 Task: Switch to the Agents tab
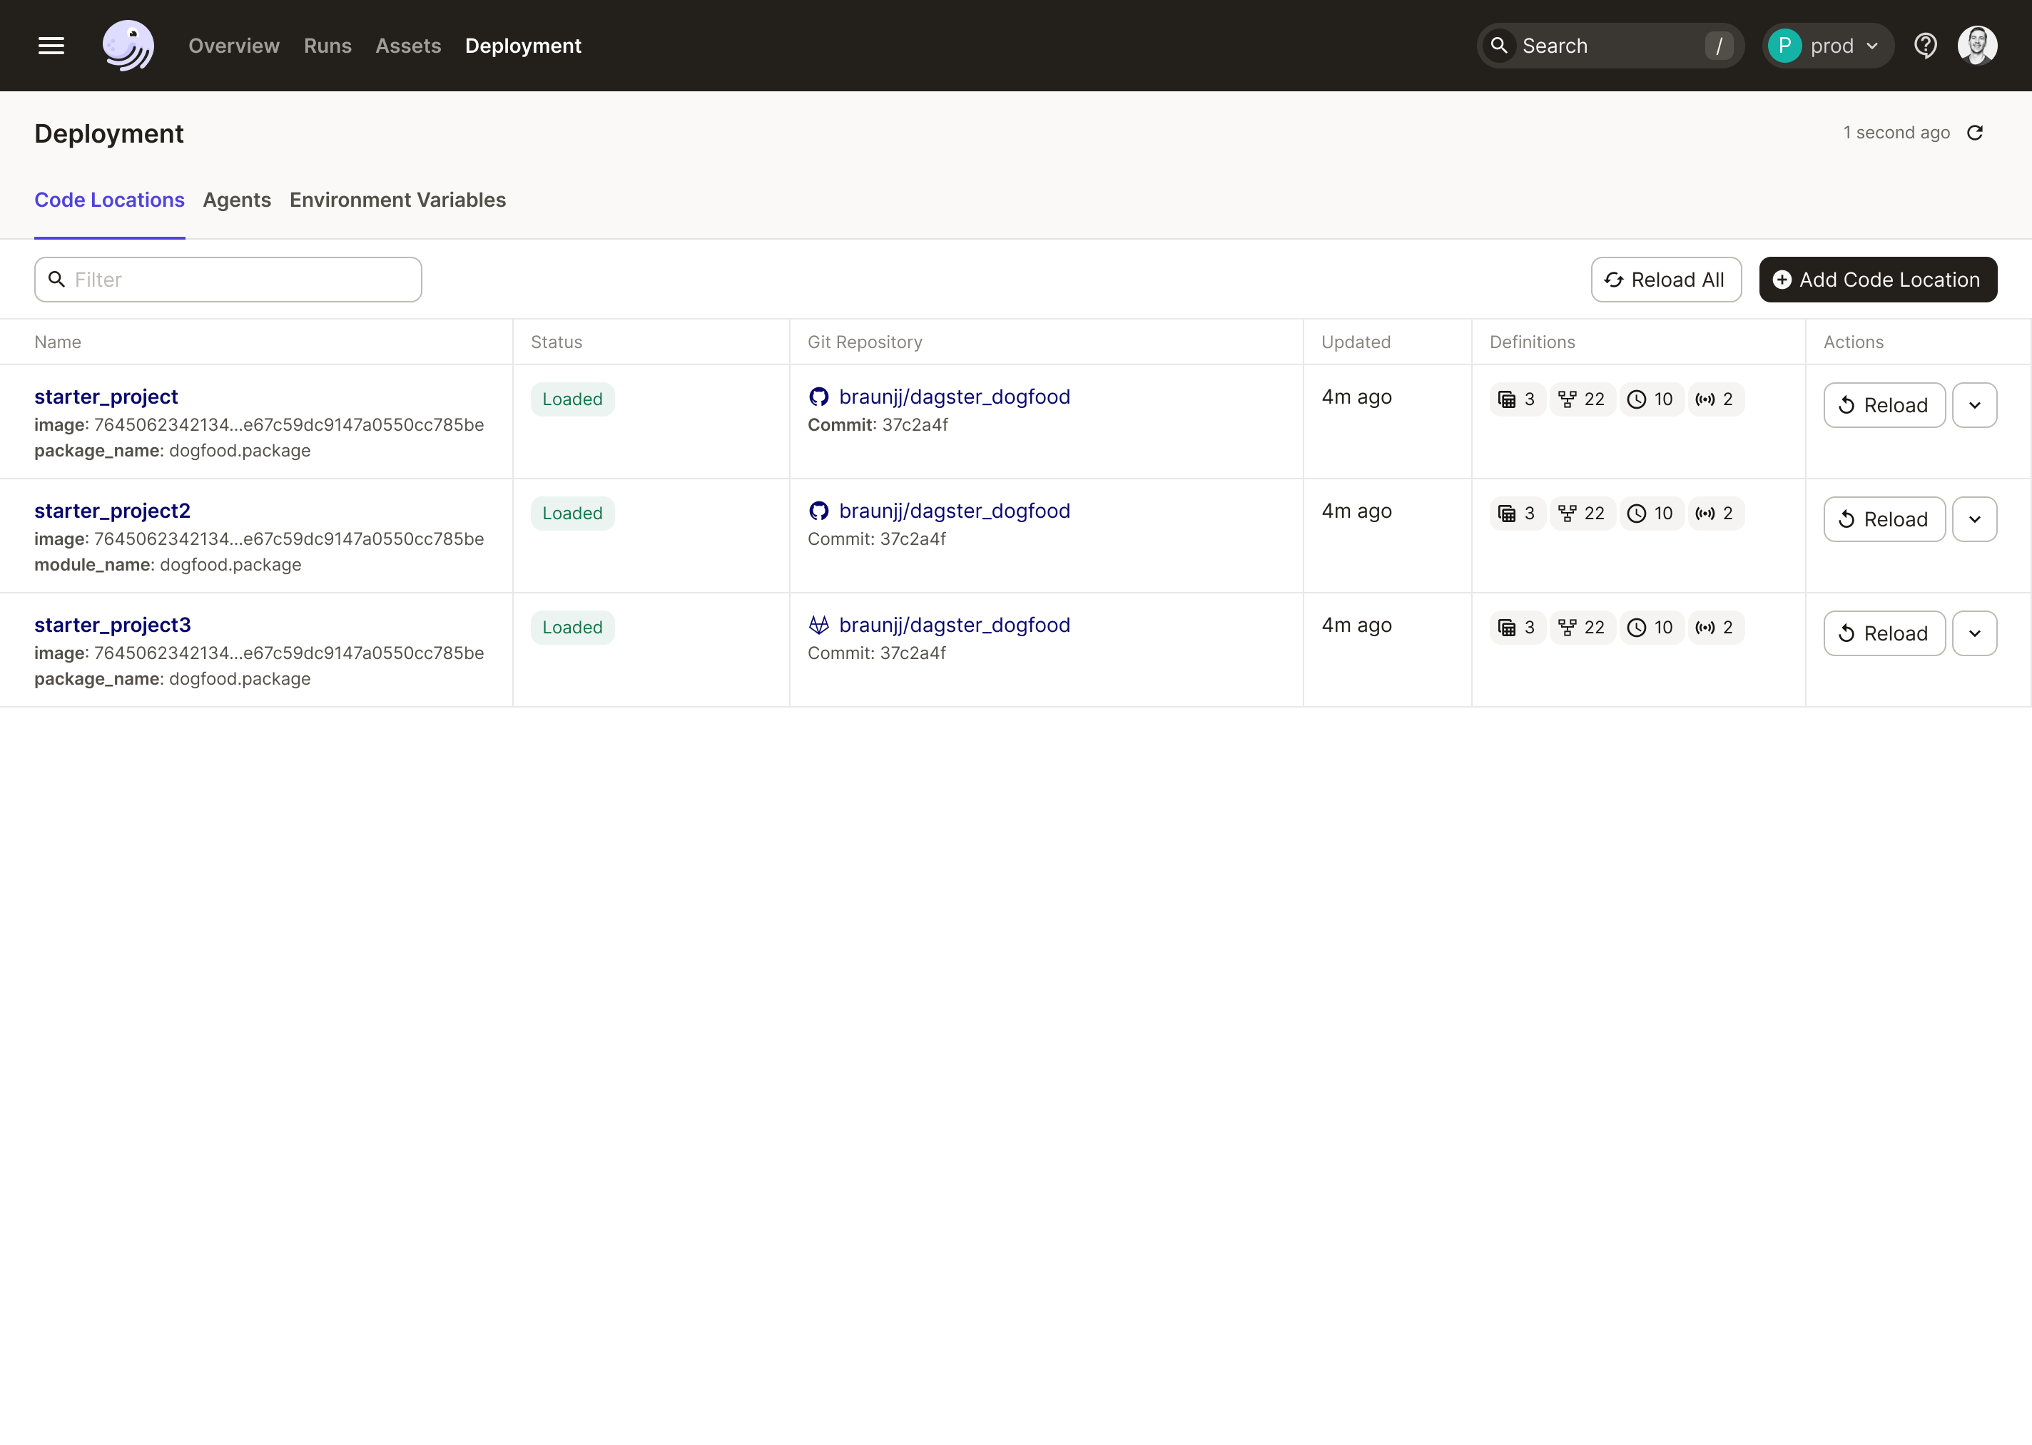coord(237,200)
